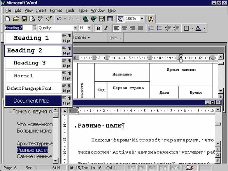Screen dimensions: 228x171
Task: Click the Название table header cell
Action: click(x=122, y=72)
